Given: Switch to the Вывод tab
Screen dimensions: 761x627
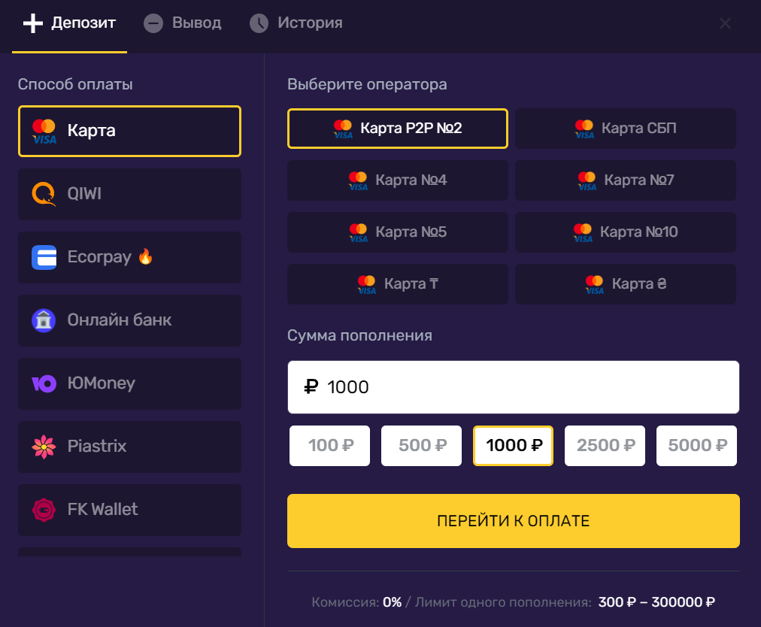Looking at the screenshot, I should [183, 23].
